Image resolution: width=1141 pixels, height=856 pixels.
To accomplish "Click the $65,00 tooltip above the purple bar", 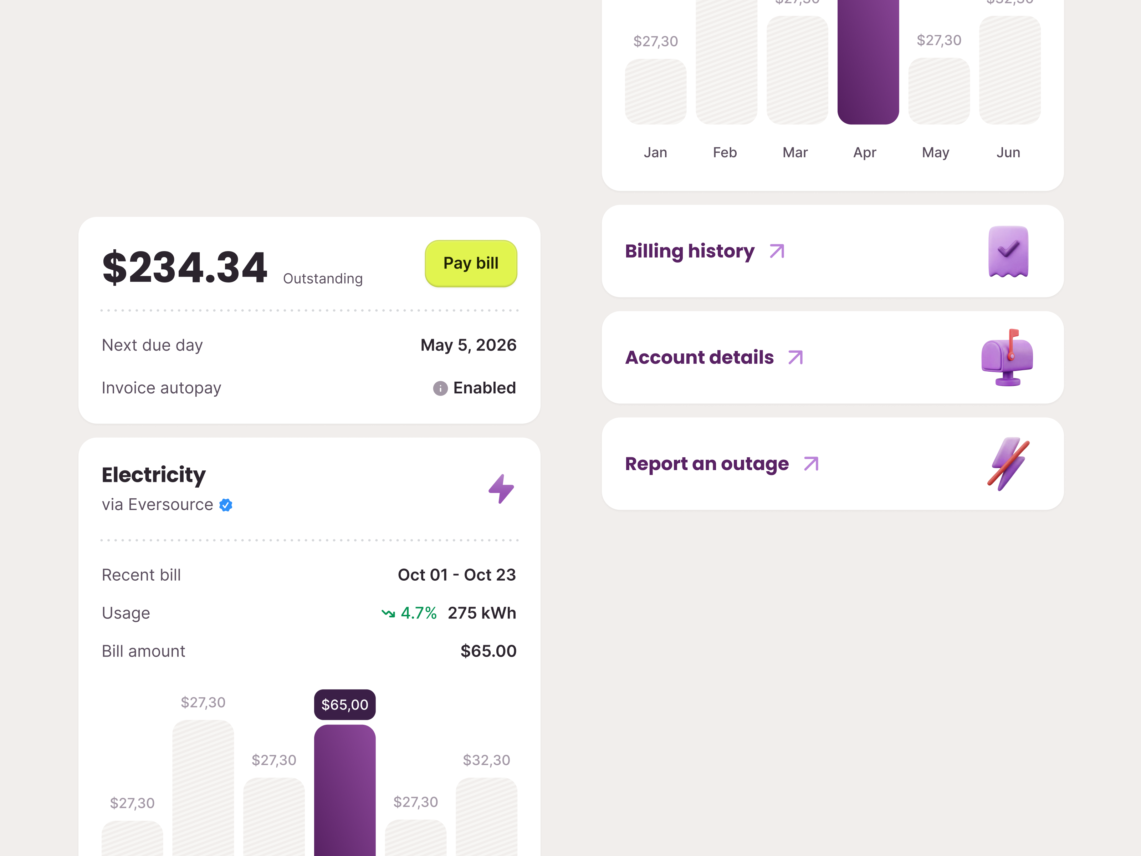I will point(344,704).
